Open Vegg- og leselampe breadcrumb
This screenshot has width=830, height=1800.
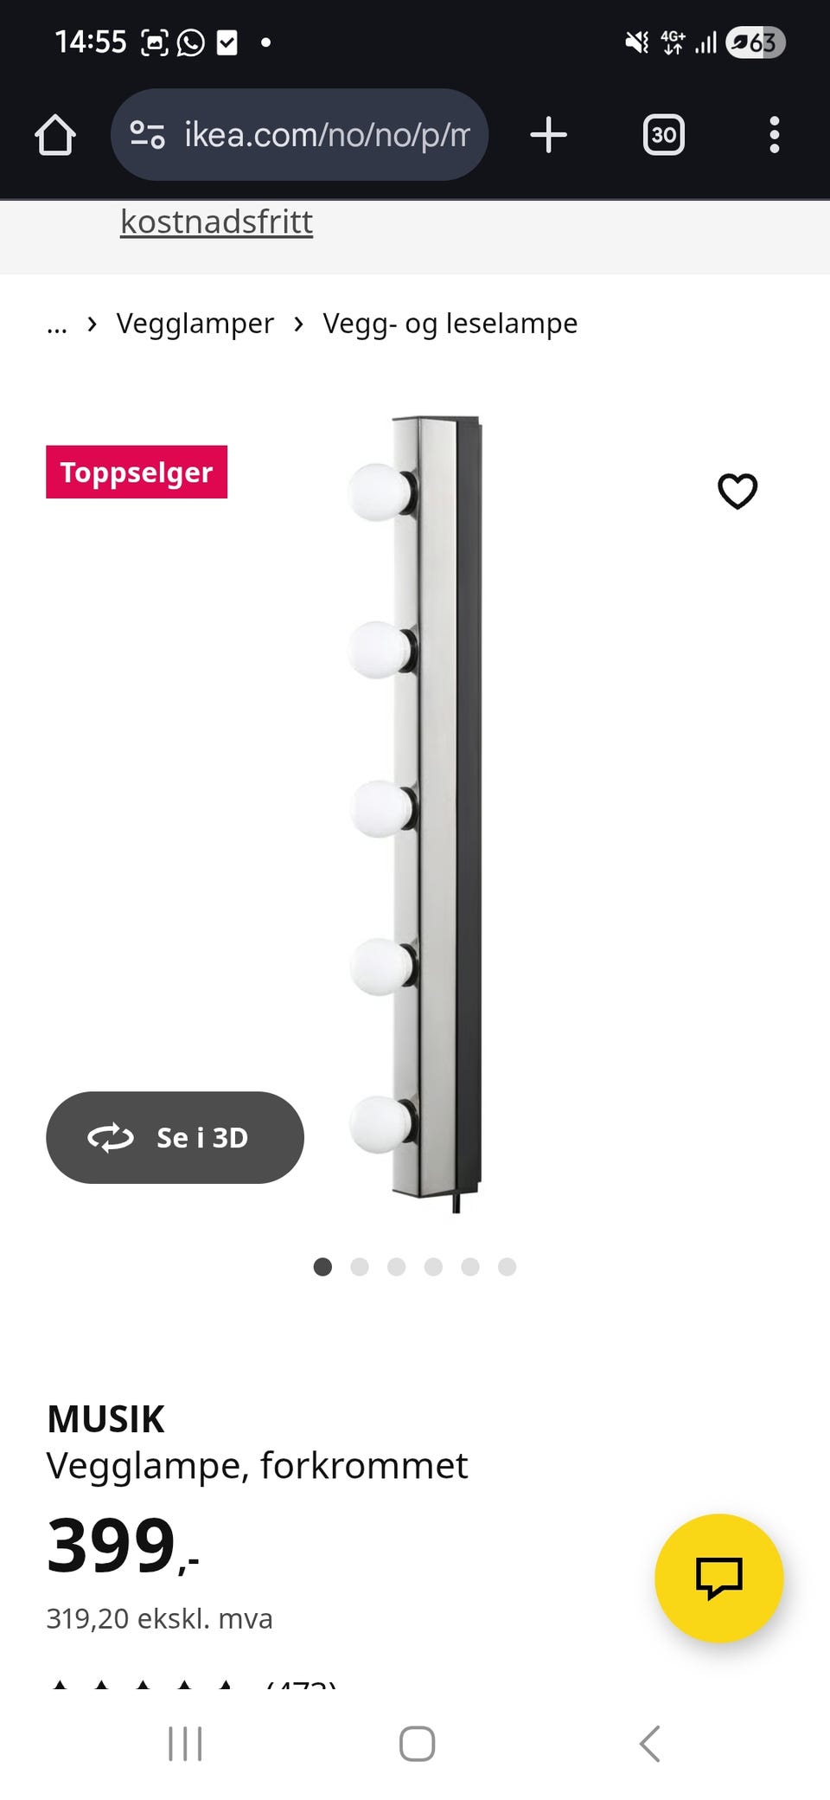pyautogui.click(x=450, y=324)
